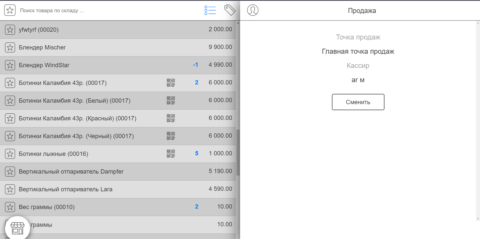This screenshot has height=239, width=480.
Task: Select product Ботинки Каламбия 43р. (Белый) (00017)
Action: point(118,101)
